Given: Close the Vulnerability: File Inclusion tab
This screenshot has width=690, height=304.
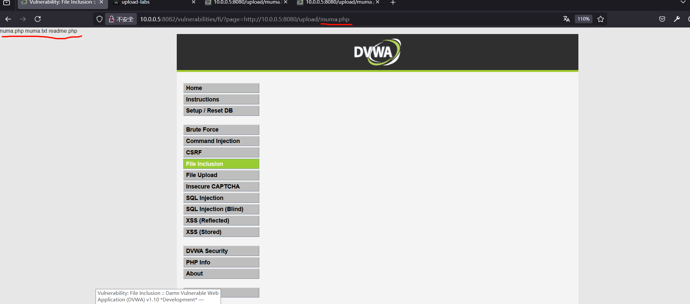Looking at the screenshot, I should 101,2.
